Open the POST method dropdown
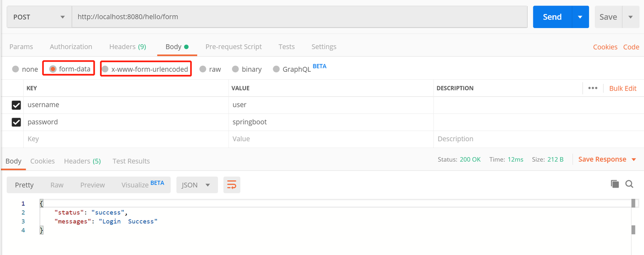 [x=39, y=17]
